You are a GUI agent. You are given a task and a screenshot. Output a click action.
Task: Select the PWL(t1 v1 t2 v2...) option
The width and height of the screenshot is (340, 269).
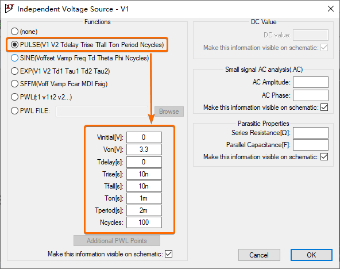point(14,97)
